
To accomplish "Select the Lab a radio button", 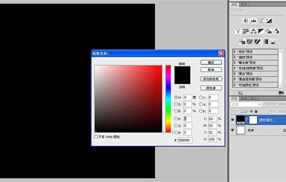I will [x=201, y=104].
